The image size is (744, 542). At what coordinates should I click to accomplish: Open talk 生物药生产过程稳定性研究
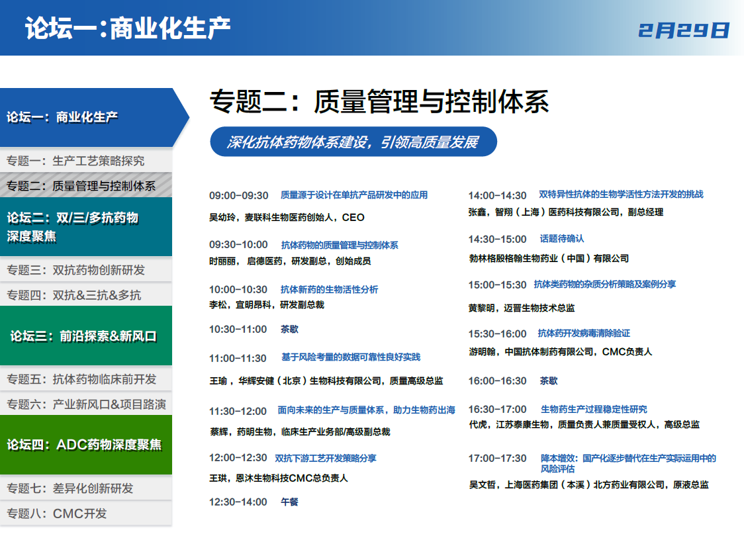(594, 409)
